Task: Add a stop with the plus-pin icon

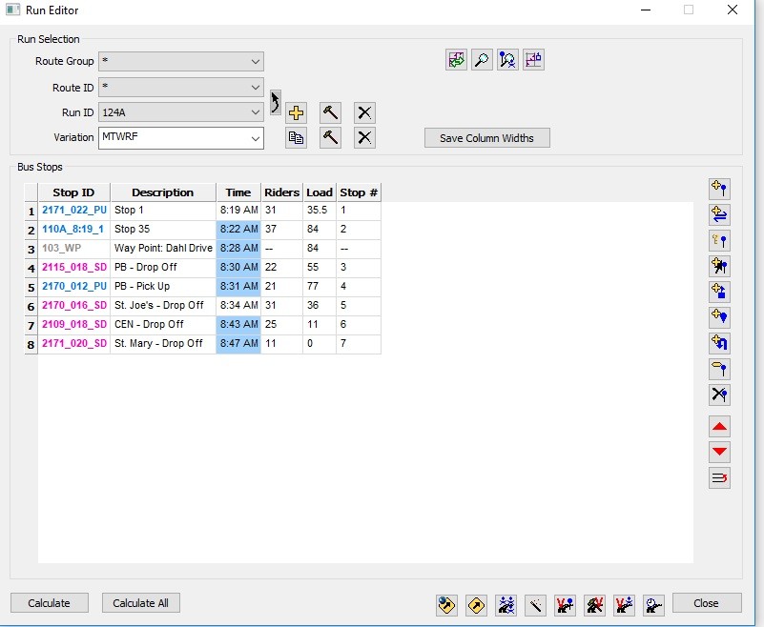Action: pos(720,189)
